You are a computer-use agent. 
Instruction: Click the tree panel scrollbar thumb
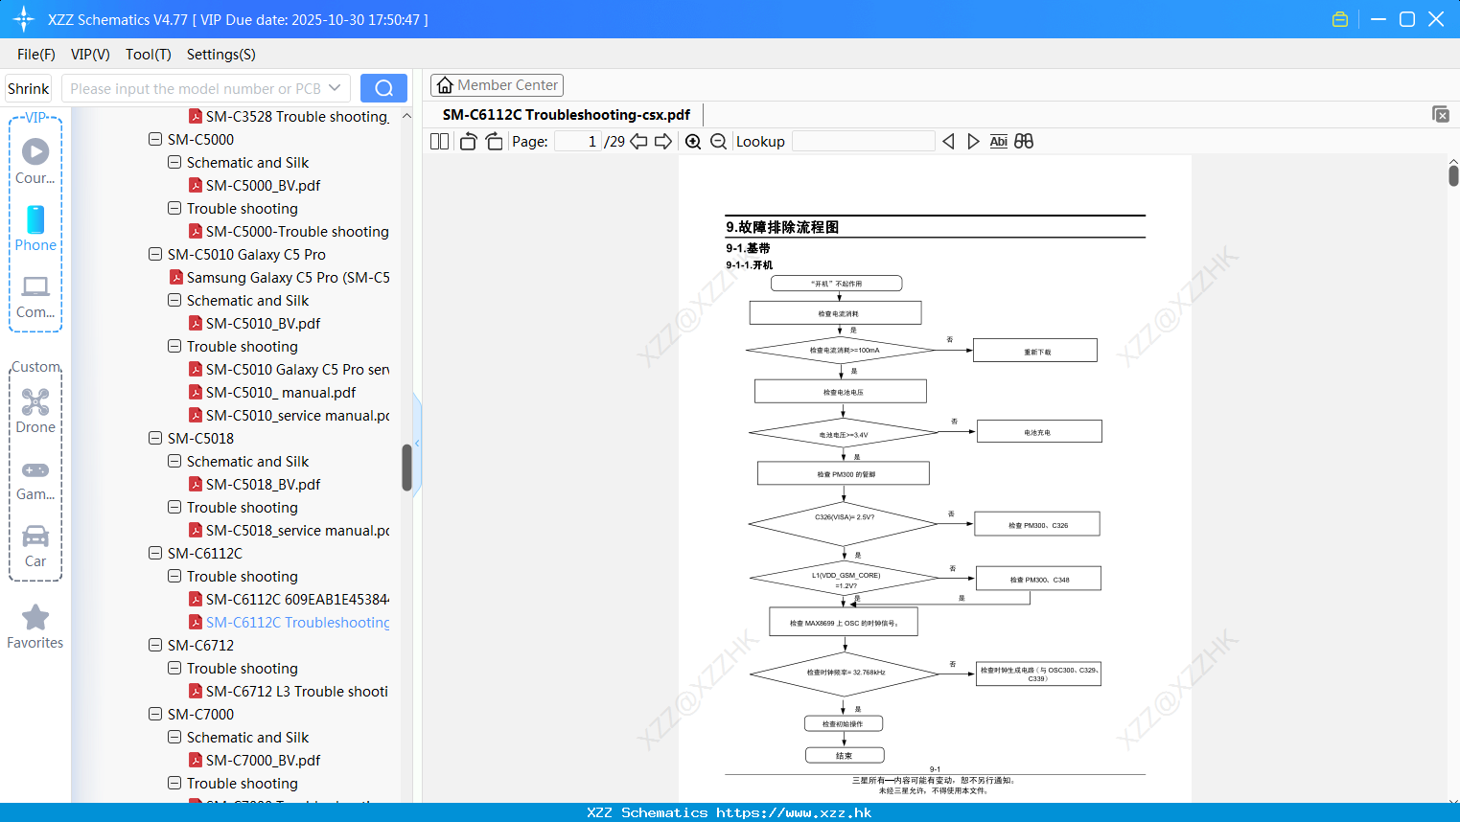[x=406, y=467]
